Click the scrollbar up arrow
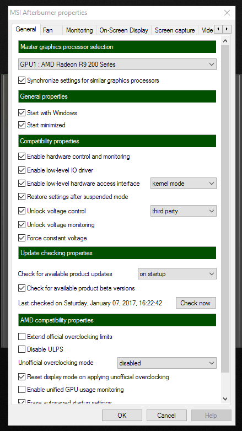The image size is (242, 431). [225, 41]
